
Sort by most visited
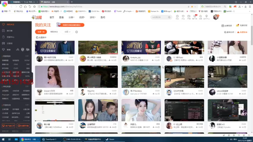coord(229,32)
